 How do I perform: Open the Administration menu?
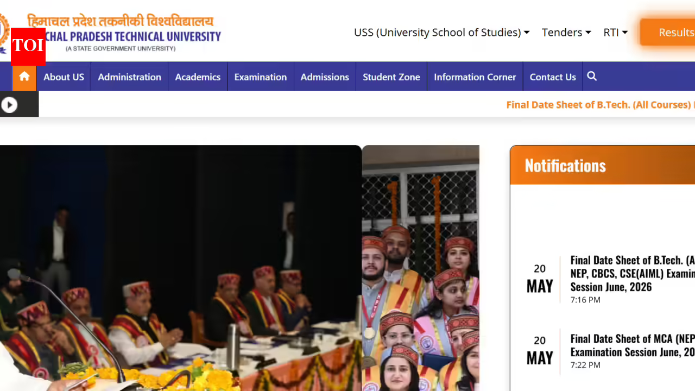click(x=129, y=77)
